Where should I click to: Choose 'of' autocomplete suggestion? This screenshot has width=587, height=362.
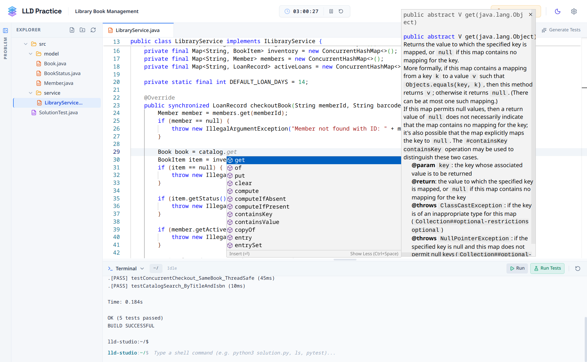pyautogui.click(x=314, y=168)
